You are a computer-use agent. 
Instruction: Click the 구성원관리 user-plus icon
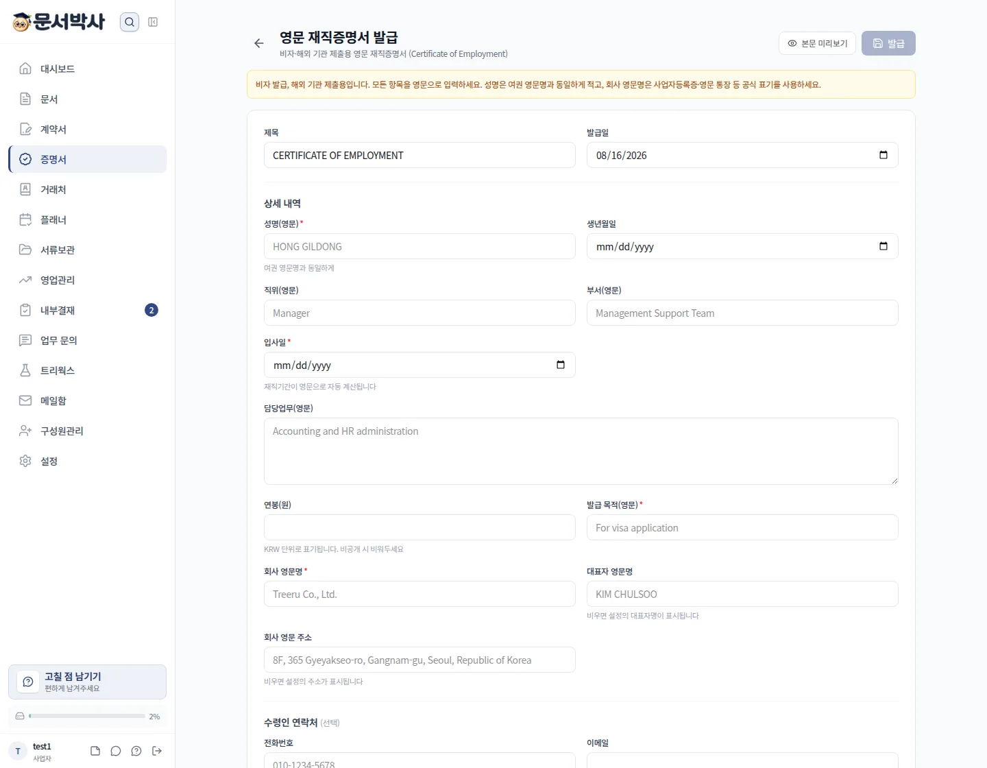point(25,431)
